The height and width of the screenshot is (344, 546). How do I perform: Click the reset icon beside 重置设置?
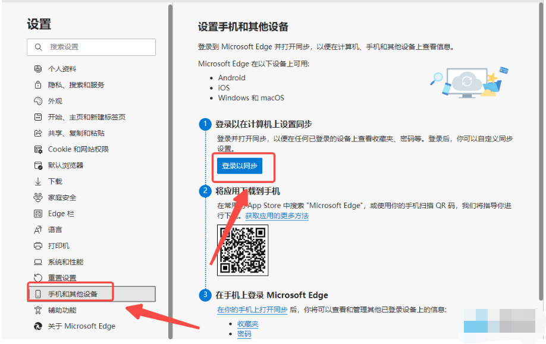(x=38, y=278)
